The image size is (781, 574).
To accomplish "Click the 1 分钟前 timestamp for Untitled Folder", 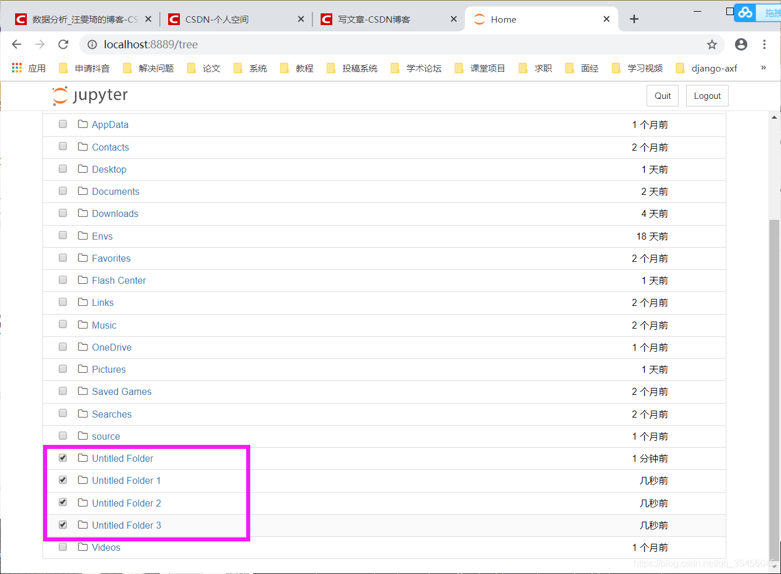I will (650, 458).
